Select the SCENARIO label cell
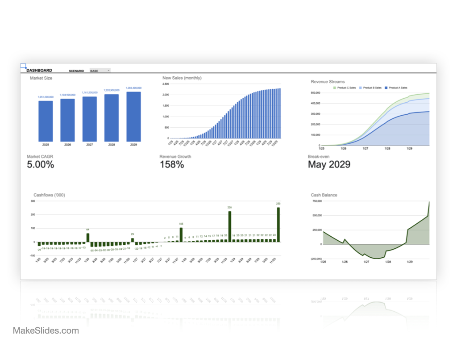This screenshot has height=343, width=457. [x=76, y=71]
